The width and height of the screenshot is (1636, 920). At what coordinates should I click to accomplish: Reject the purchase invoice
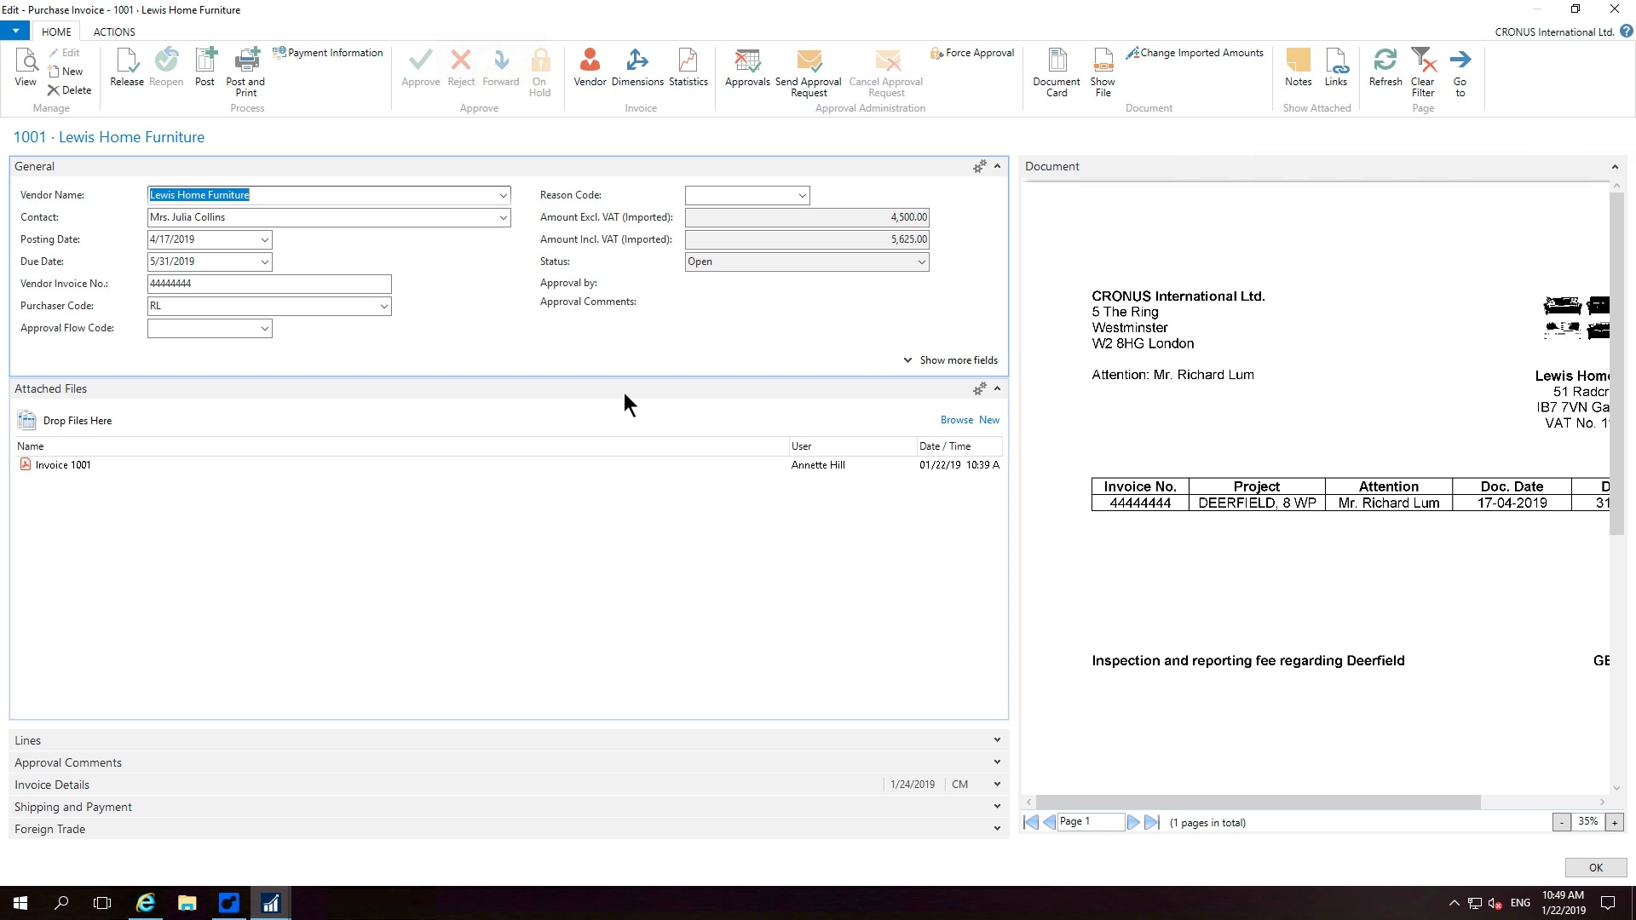(x=461, y=68)
